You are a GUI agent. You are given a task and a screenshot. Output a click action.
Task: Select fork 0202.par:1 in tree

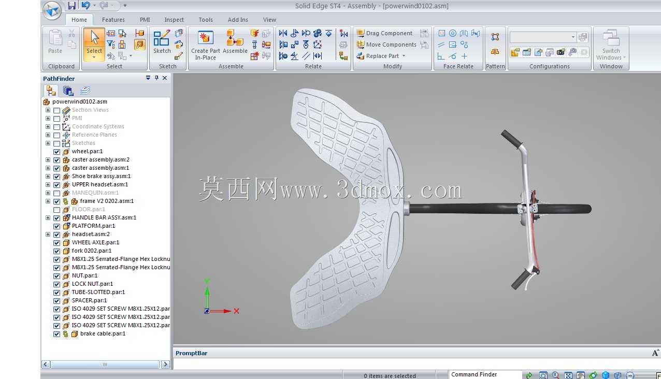(91, 251)
